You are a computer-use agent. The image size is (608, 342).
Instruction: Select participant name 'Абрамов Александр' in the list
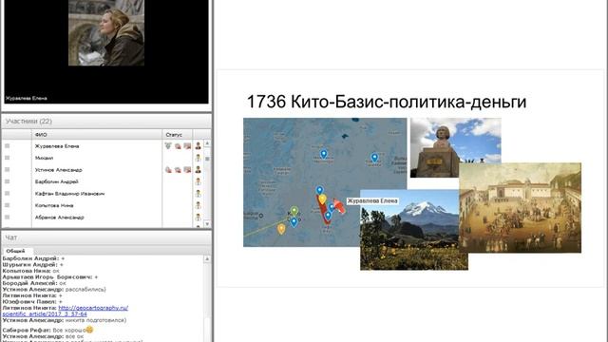(59, 218)
